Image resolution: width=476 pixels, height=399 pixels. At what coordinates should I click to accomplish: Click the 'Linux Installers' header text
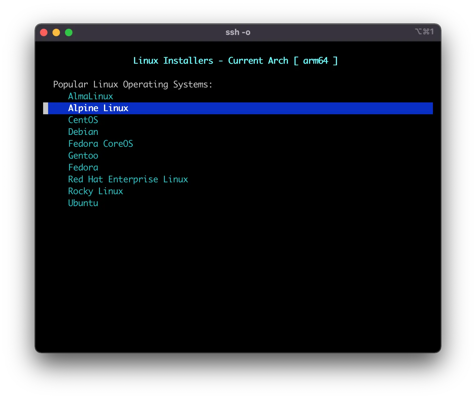click(x=173, y=61)
